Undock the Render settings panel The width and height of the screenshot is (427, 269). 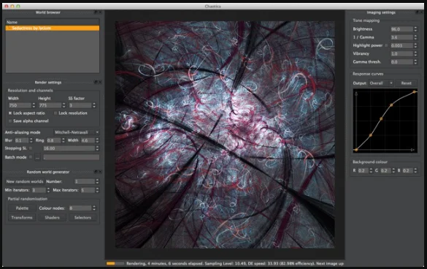[x=96, y=82]
